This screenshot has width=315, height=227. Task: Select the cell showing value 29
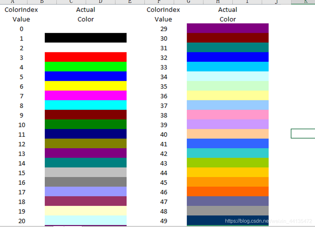click(164, 29)
